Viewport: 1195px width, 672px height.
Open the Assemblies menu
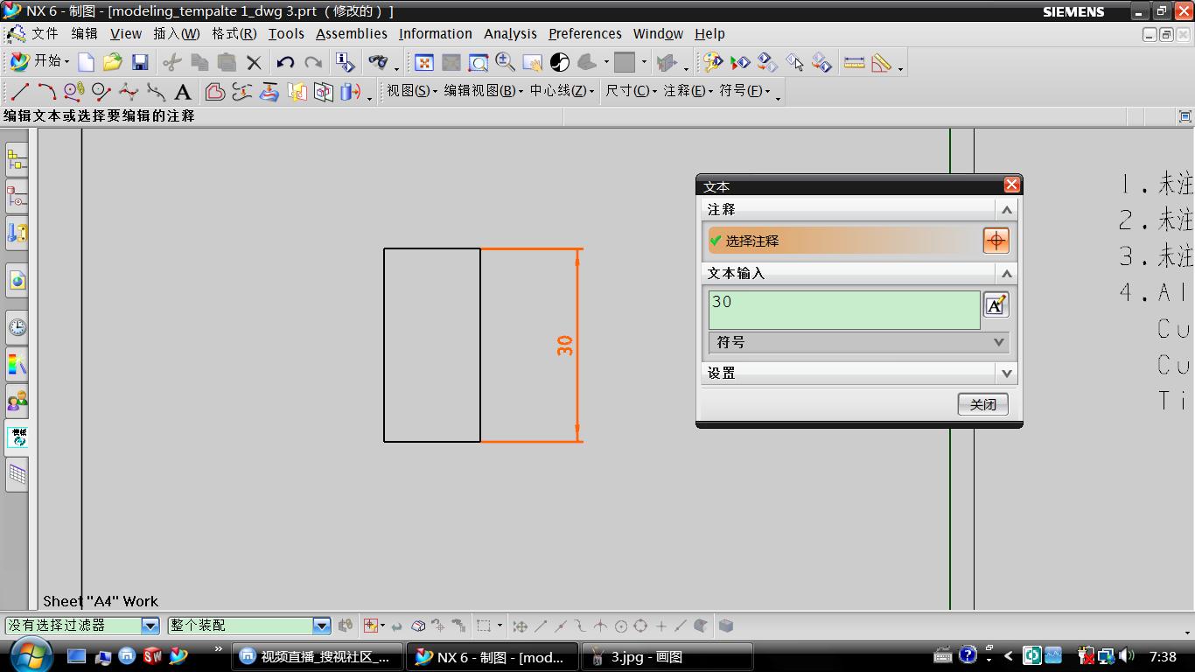(x=352, y=34)
